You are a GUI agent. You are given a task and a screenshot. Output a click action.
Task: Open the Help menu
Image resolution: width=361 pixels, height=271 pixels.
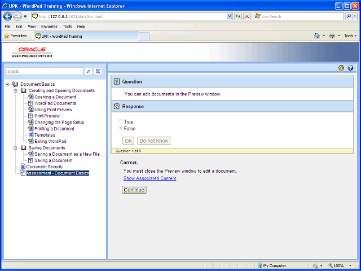click(81, 27)
